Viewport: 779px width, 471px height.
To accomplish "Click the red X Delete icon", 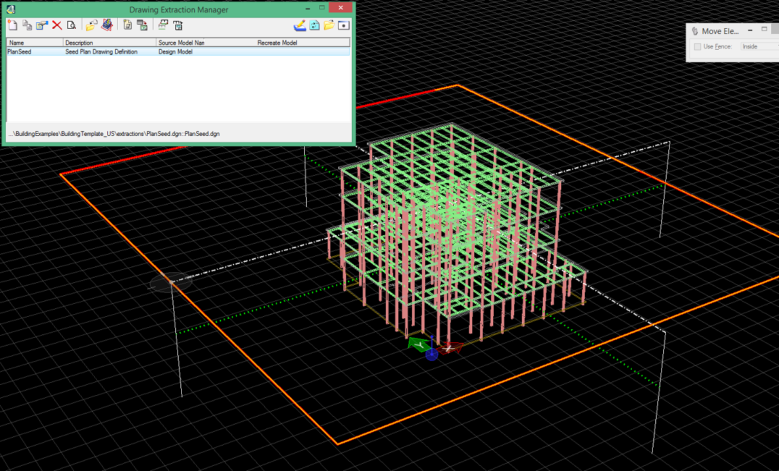I will pyautogui.click(x=57, y=25).
